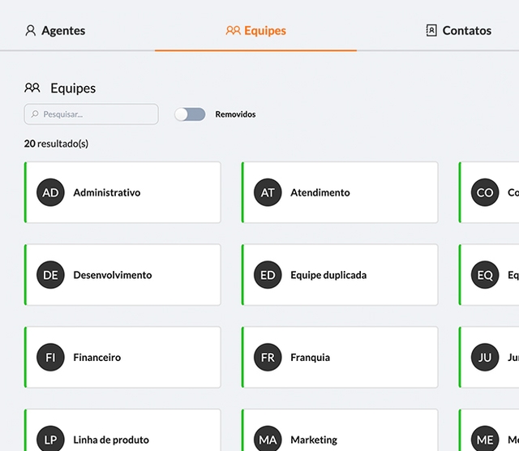Select the ED avatar of Equipe duplicada
Screen dimensions: 519x451
(x=268, y=275)
